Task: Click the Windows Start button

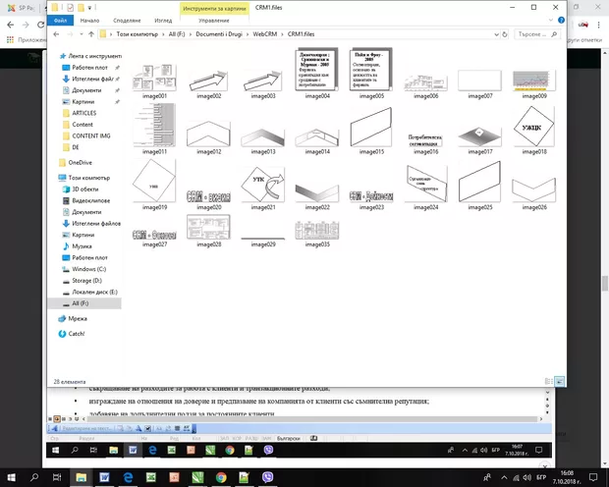Action: pyautogui.click(x=9, y=477)
